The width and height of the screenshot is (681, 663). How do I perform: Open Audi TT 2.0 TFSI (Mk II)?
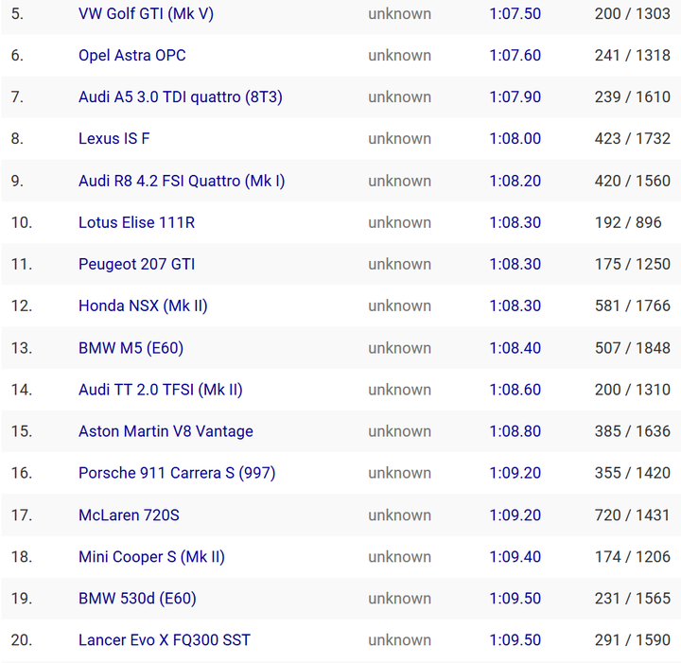coord(160,390)
